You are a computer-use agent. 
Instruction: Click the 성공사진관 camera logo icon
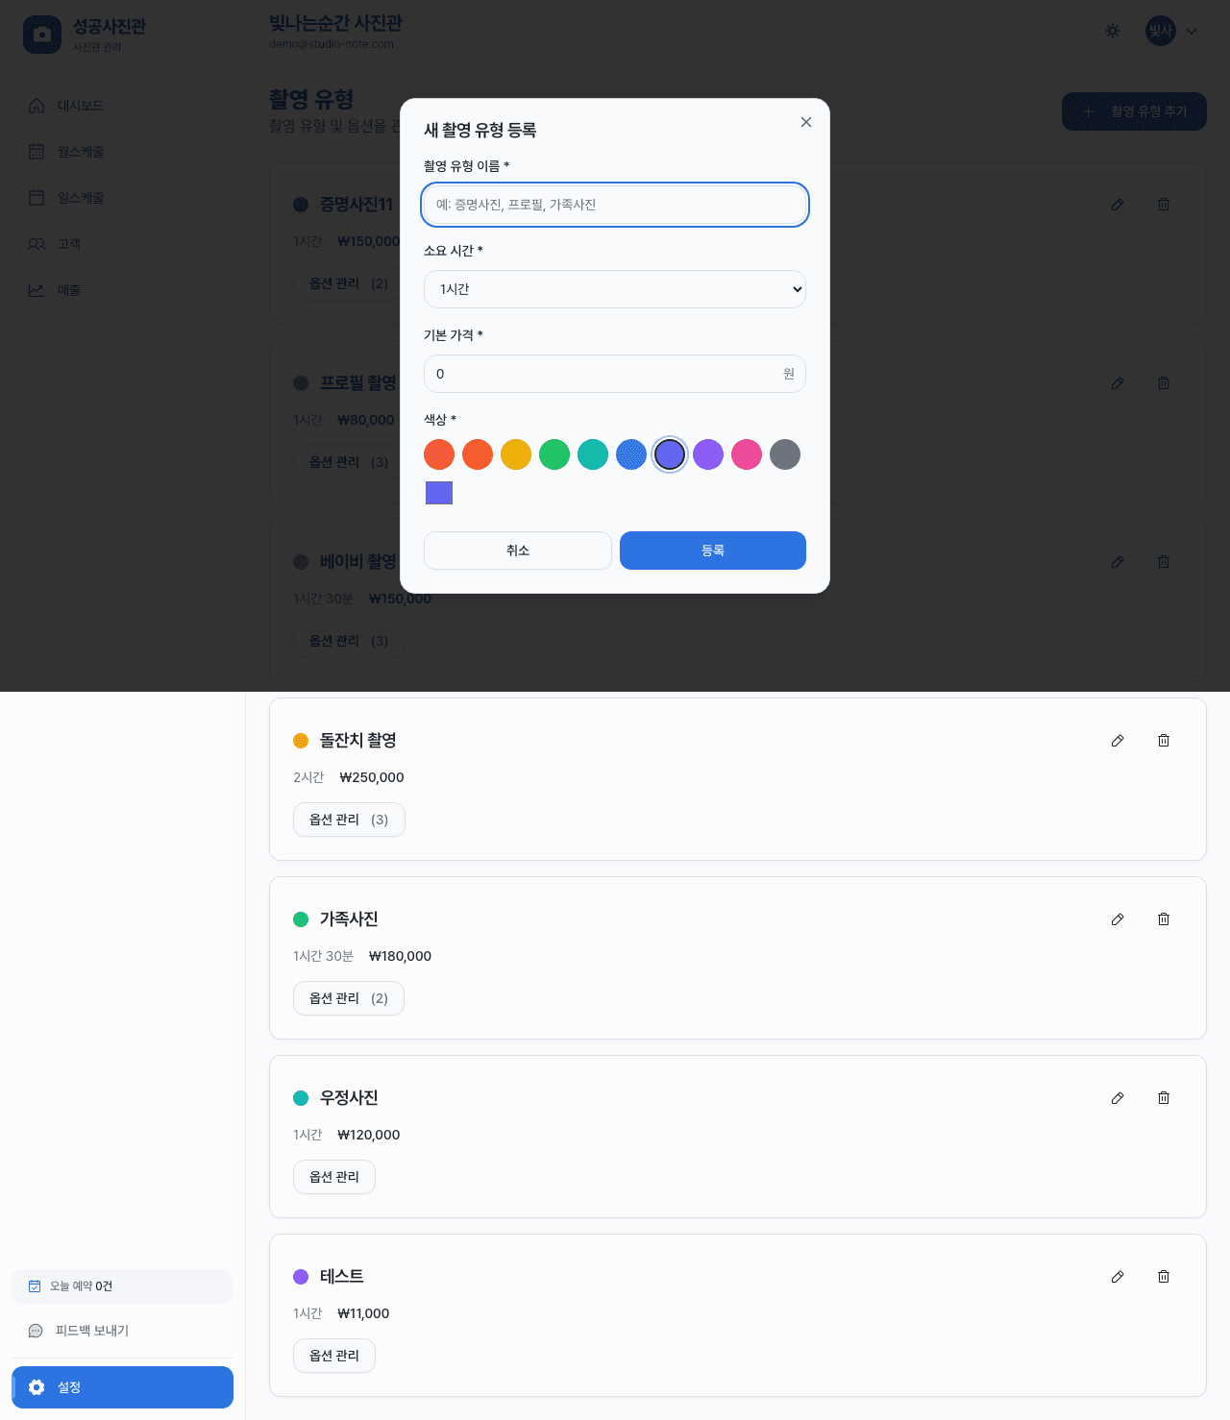click(42, 35)
